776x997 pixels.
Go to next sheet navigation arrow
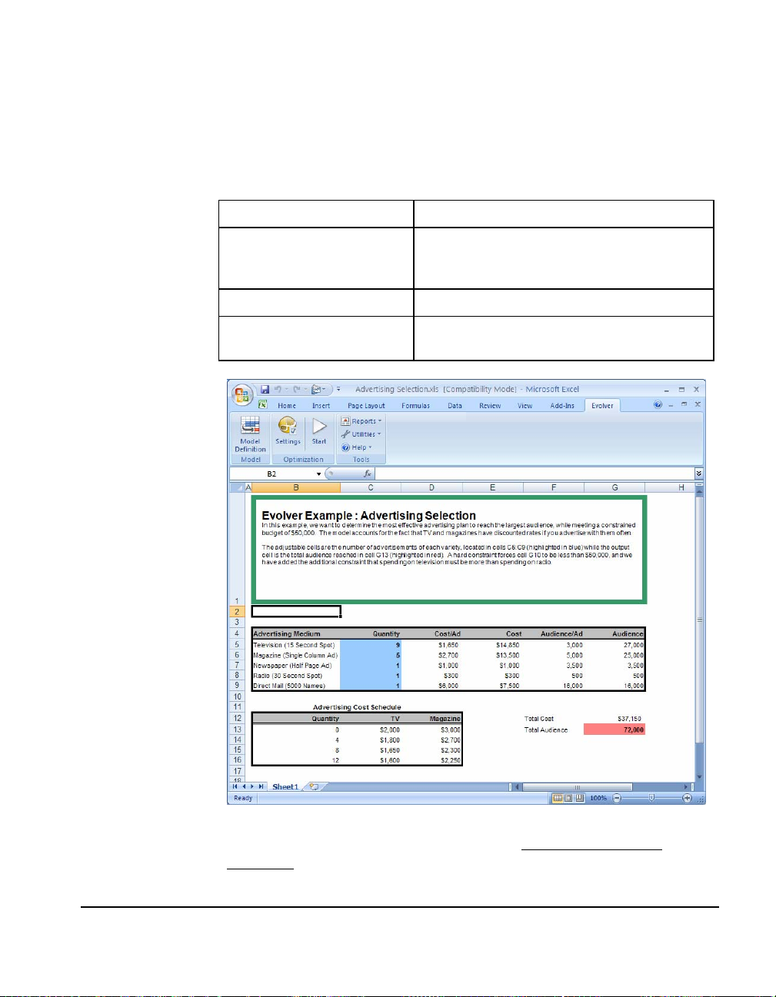(x=252, y=787)
